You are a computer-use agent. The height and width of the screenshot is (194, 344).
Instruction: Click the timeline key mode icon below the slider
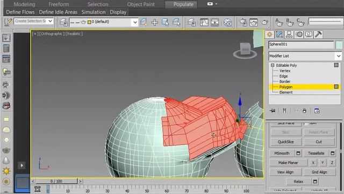pos(38,189)
